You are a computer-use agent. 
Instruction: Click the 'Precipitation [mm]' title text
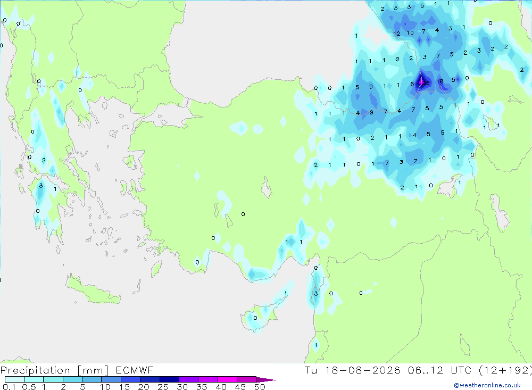point(54,370)
